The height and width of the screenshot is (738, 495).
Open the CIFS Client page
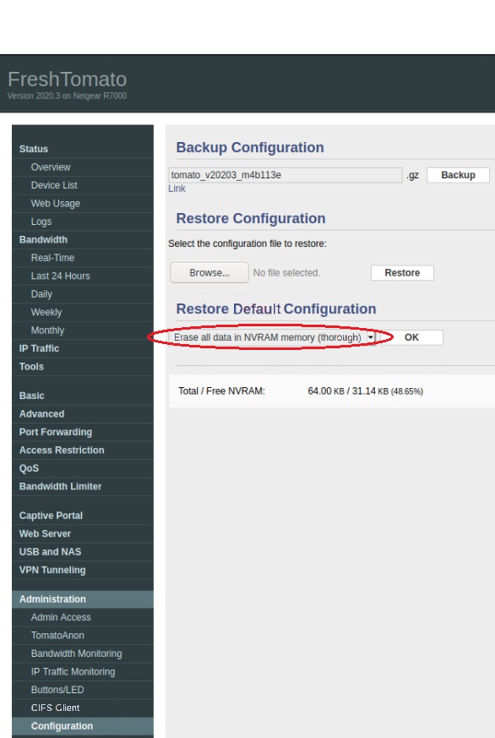[55, 708]
